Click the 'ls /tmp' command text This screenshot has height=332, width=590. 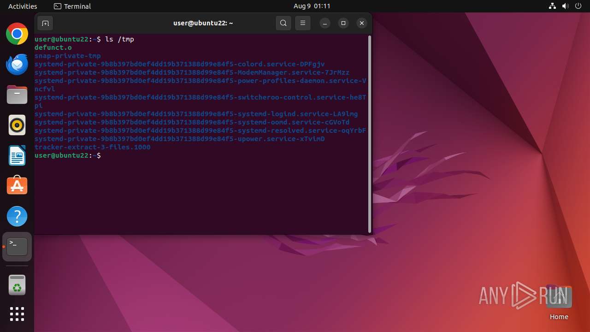pyautogui.click(x=120, y=39)
